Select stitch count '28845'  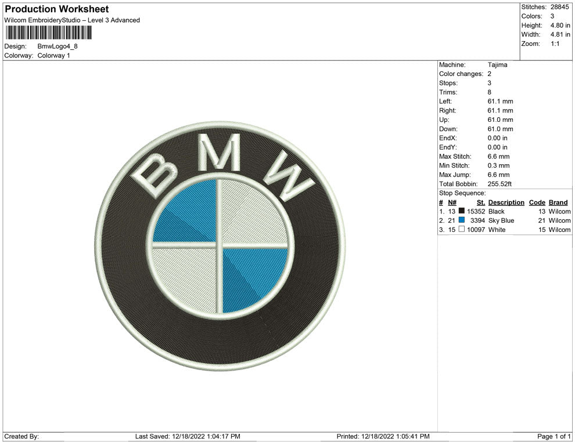(x=559, y=7)
